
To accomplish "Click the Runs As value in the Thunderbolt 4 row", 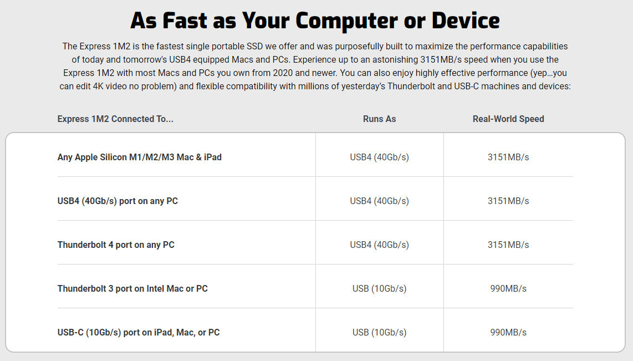I will pos(379,245).
